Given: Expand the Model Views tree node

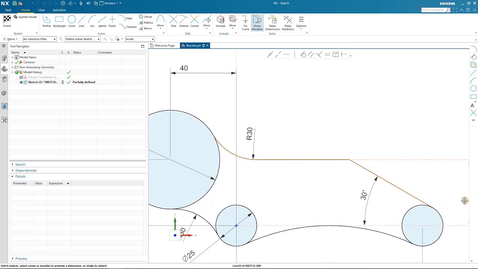Looking at the screenshot, I should pyautogui.click(x=12, y=58).
